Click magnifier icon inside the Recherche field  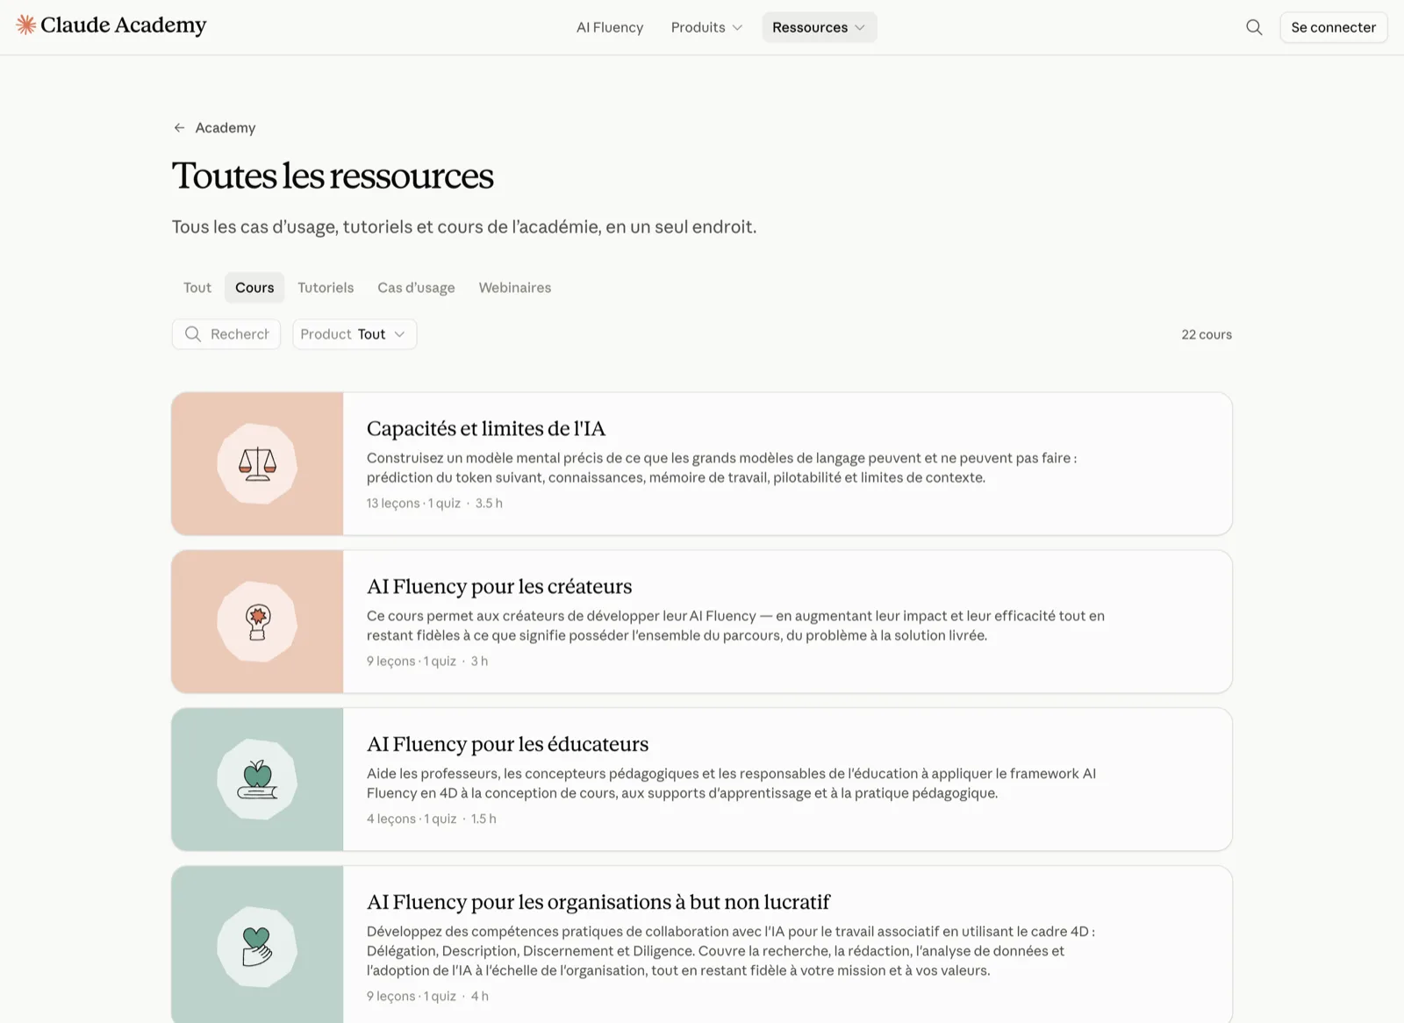pyautogui.click(x=193, y=334)
